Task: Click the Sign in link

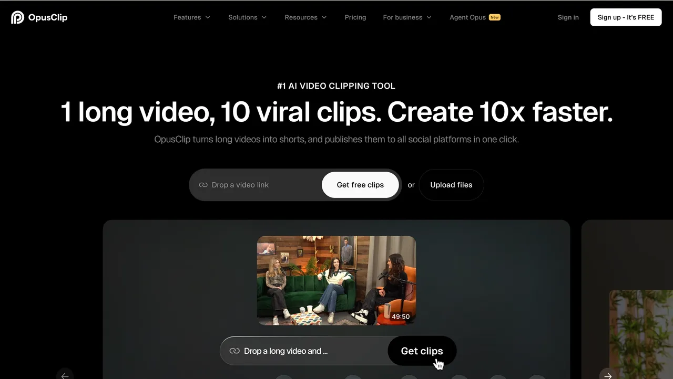Action: 568,17
